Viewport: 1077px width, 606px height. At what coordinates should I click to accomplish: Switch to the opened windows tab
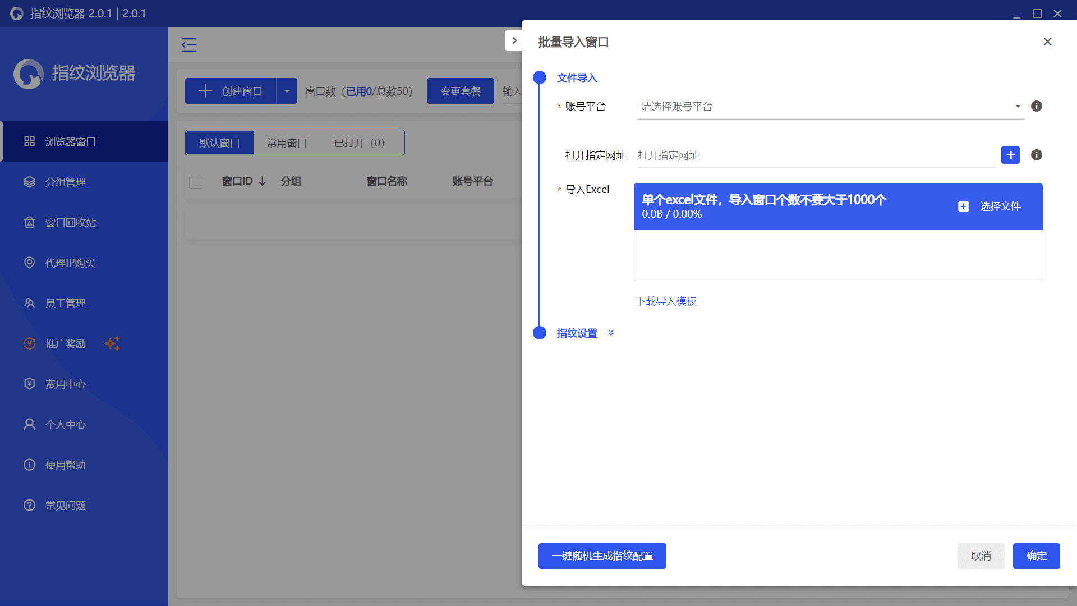359,143
